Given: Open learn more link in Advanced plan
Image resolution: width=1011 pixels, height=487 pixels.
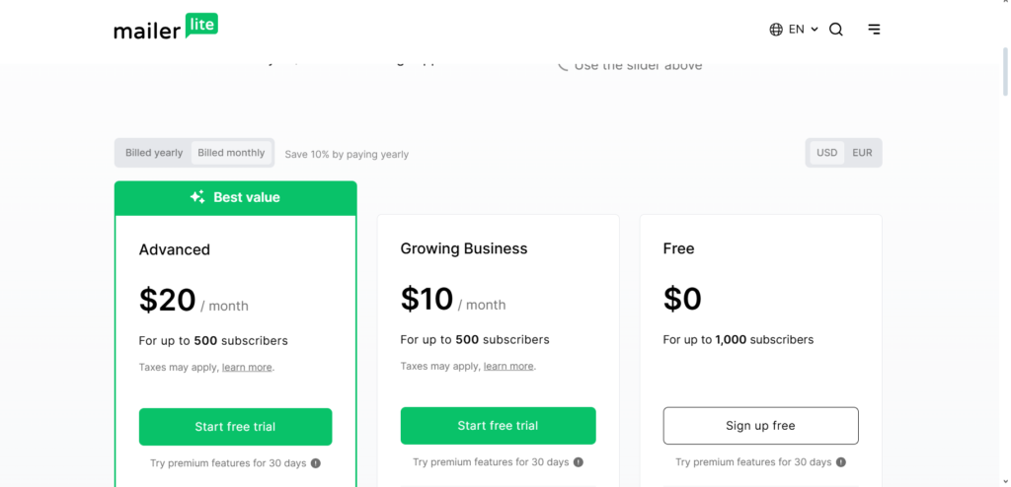Looking at the screenshot, I should (x=247, y=367).
